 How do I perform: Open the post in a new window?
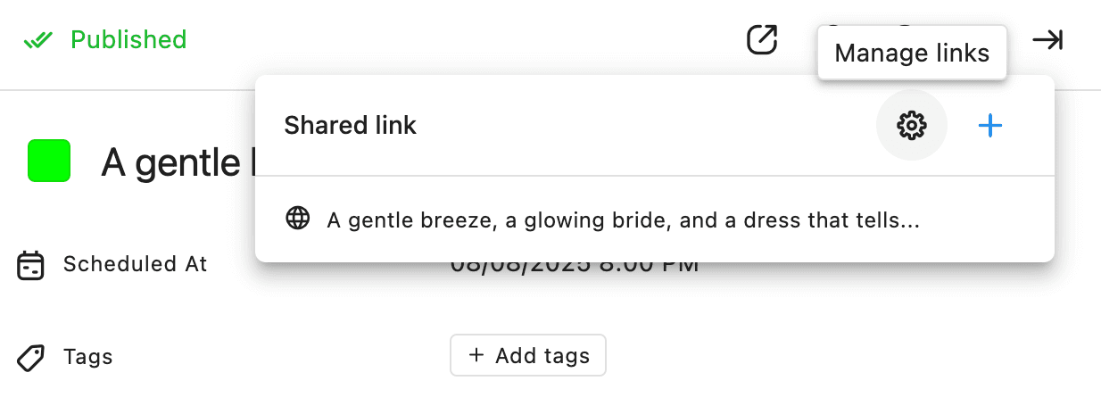762,39
